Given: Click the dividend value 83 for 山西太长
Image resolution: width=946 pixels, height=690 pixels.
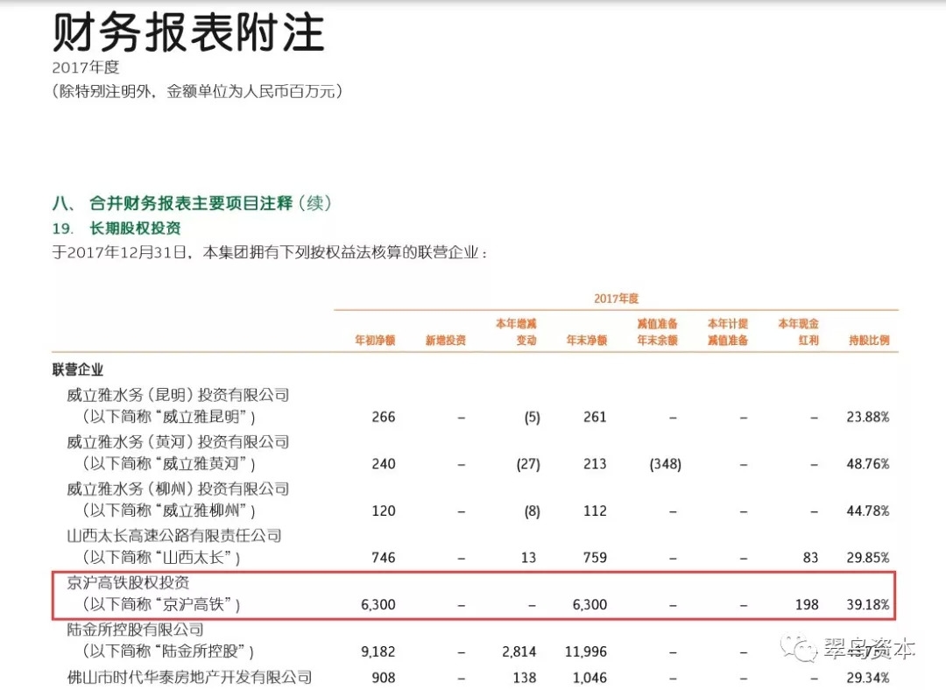Looking at the screenshot, I should point(810,557).
